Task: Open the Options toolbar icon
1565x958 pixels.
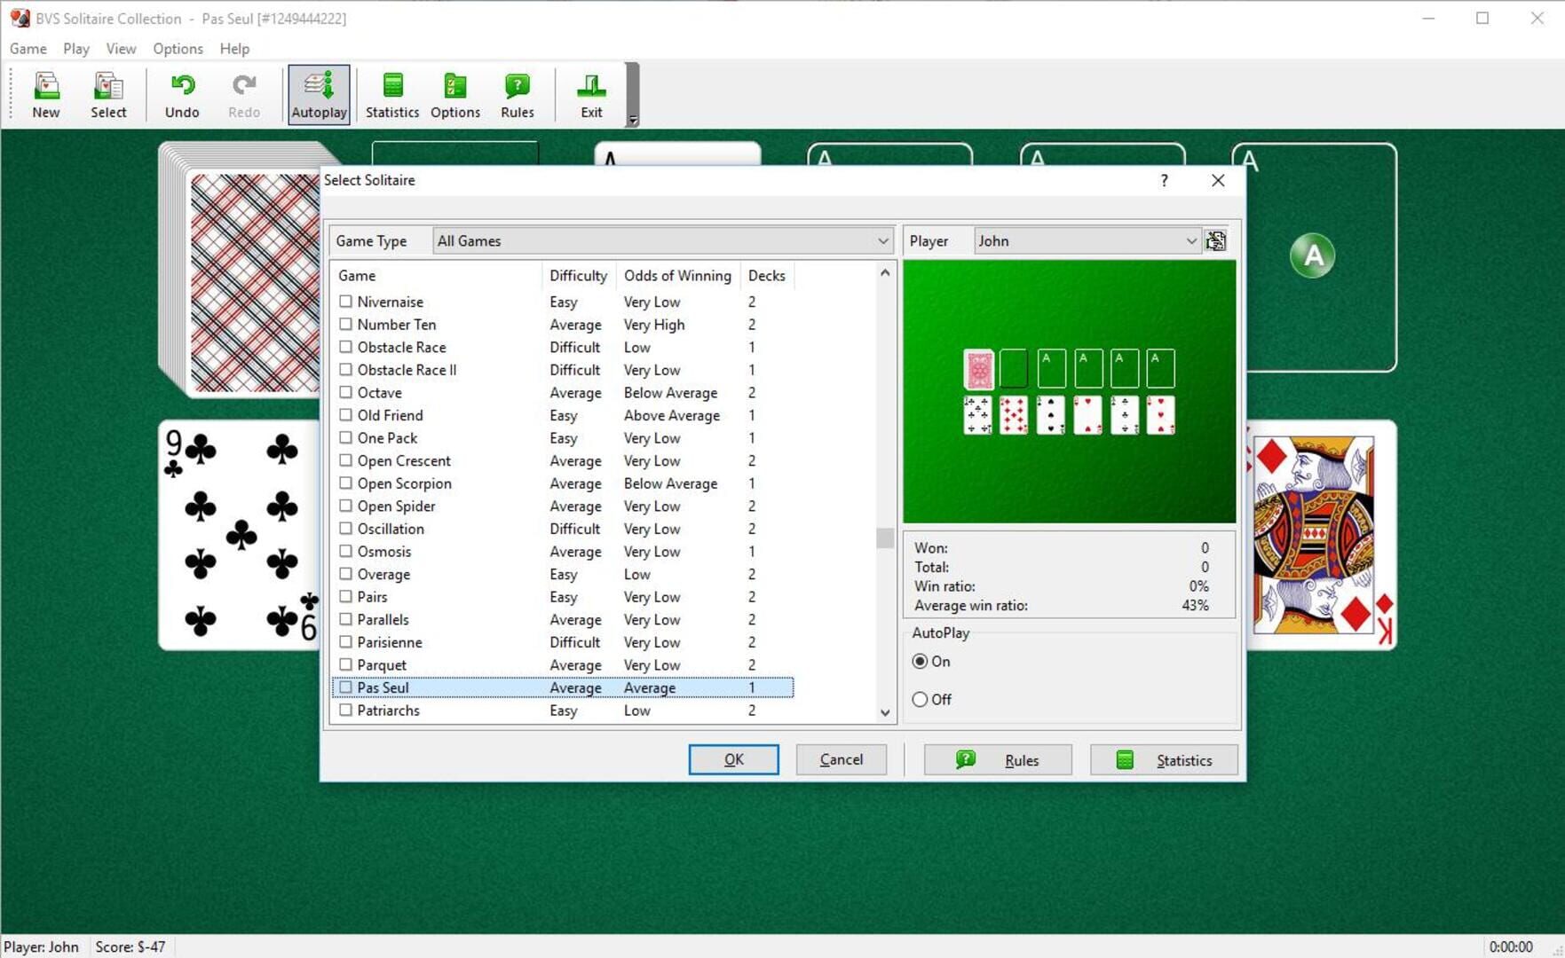Action: [454, 95]
